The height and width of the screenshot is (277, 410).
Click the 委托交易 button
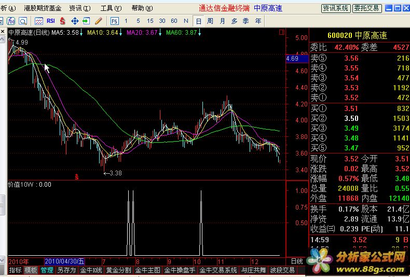(366, 8)
